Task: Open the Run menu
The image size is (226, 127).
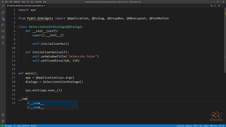Action: [x=32, y=2]
